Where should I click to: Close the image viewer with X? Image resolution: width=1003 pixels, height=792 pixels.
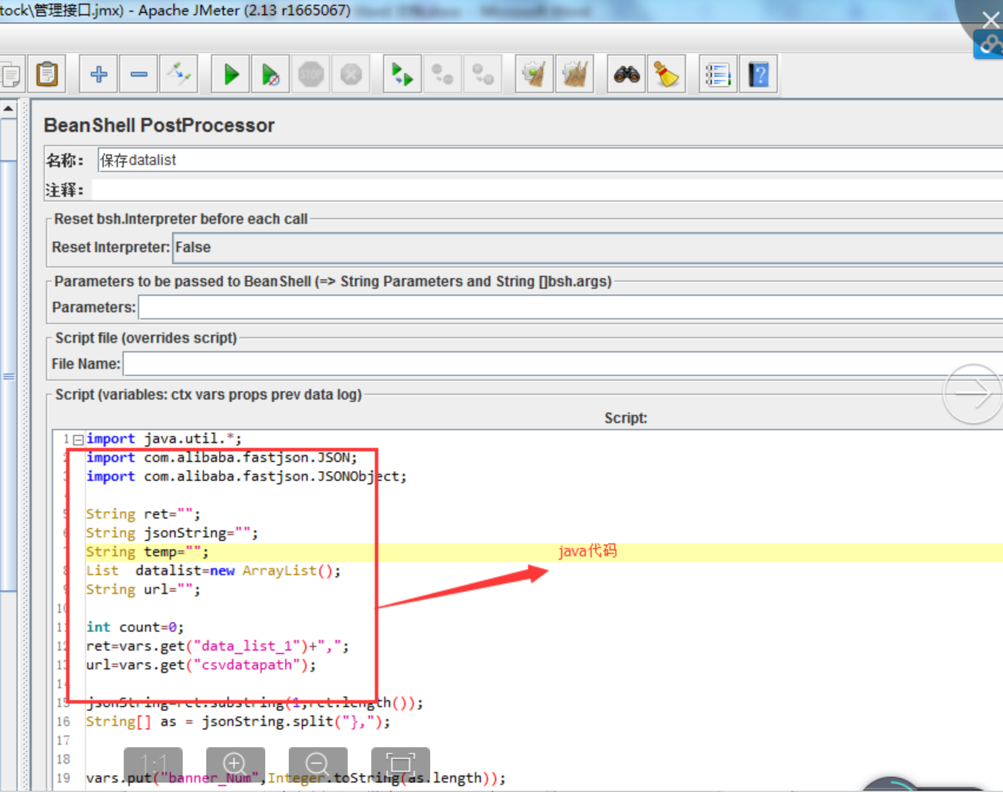[991, 20]
